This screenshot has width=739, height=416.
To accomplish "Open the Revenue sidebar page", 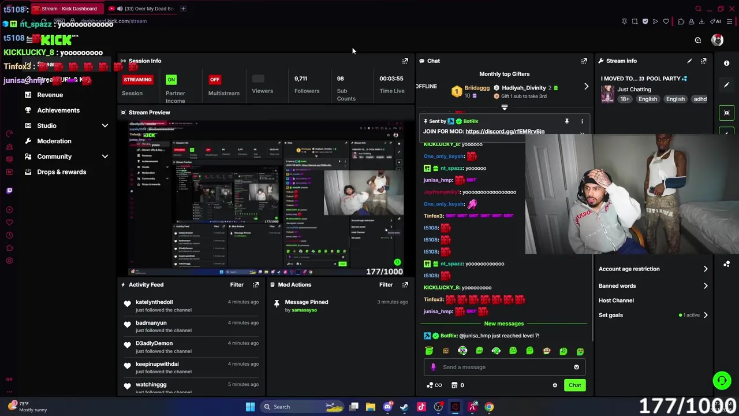I will 50,95.
